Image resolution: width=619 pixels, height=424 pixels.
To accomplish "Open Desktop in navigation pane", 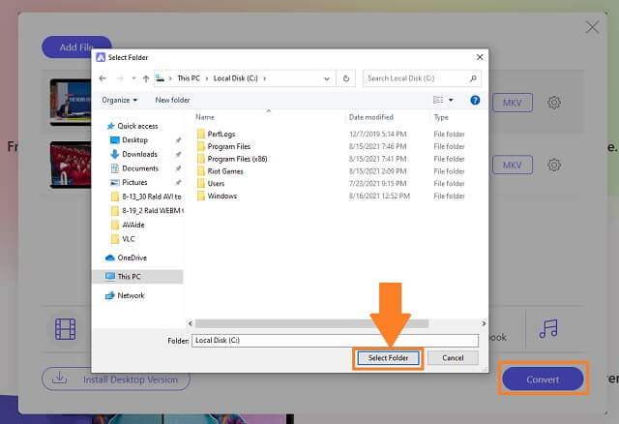I will click(x=129, y=140).
